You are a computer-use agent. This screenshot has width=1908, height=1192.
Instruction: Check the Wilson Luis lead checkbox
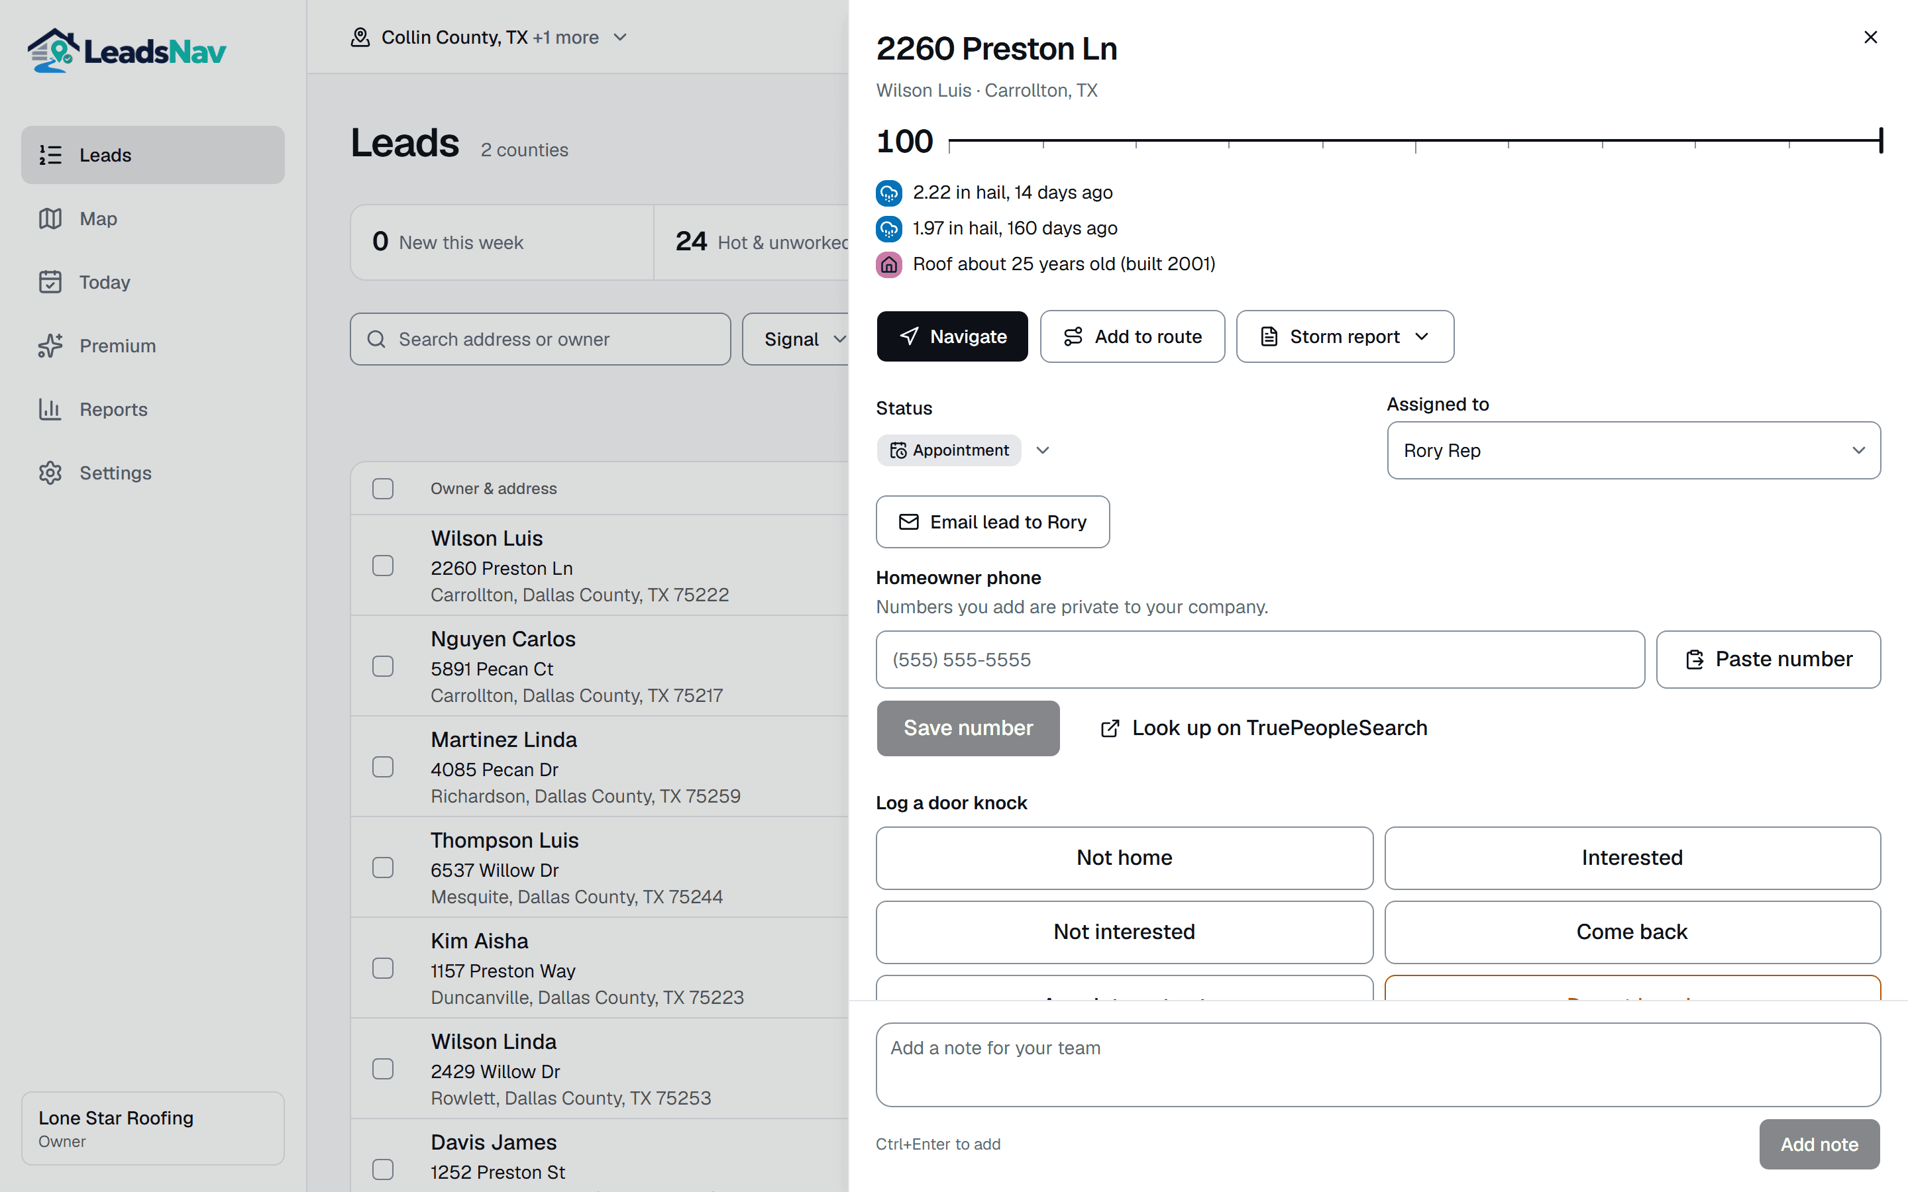click(x=383, y=566)
